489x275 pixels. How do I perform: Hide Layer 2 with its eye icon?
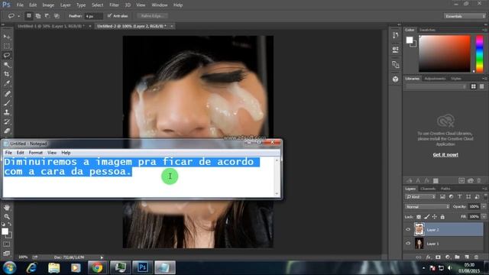click(x=408, y=229)
